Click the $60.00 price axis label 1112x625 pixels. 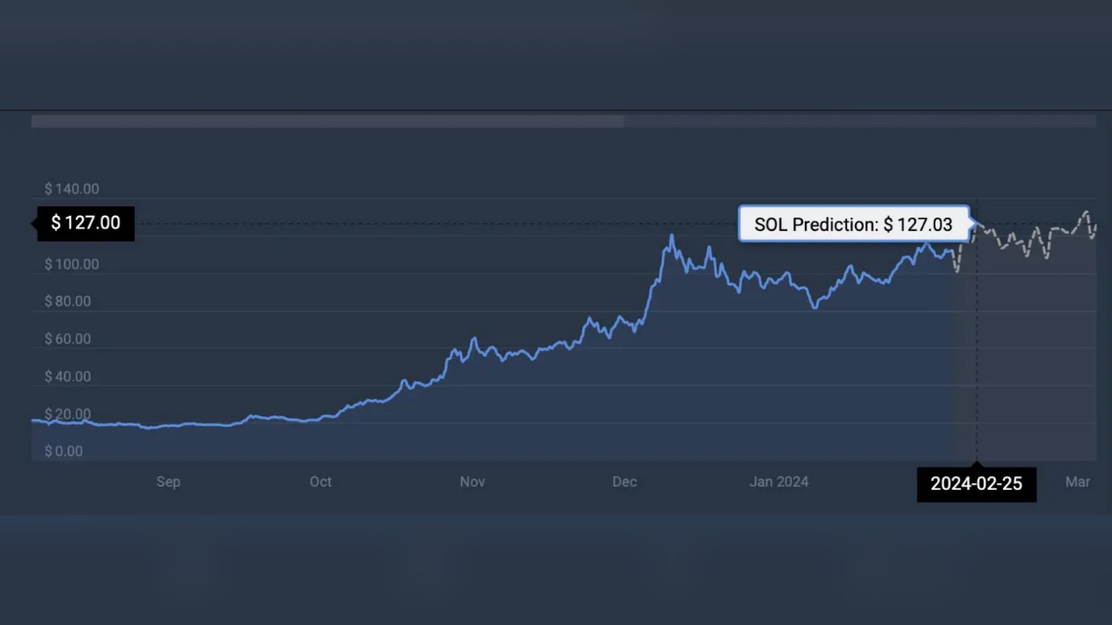(x=68, y=339)
